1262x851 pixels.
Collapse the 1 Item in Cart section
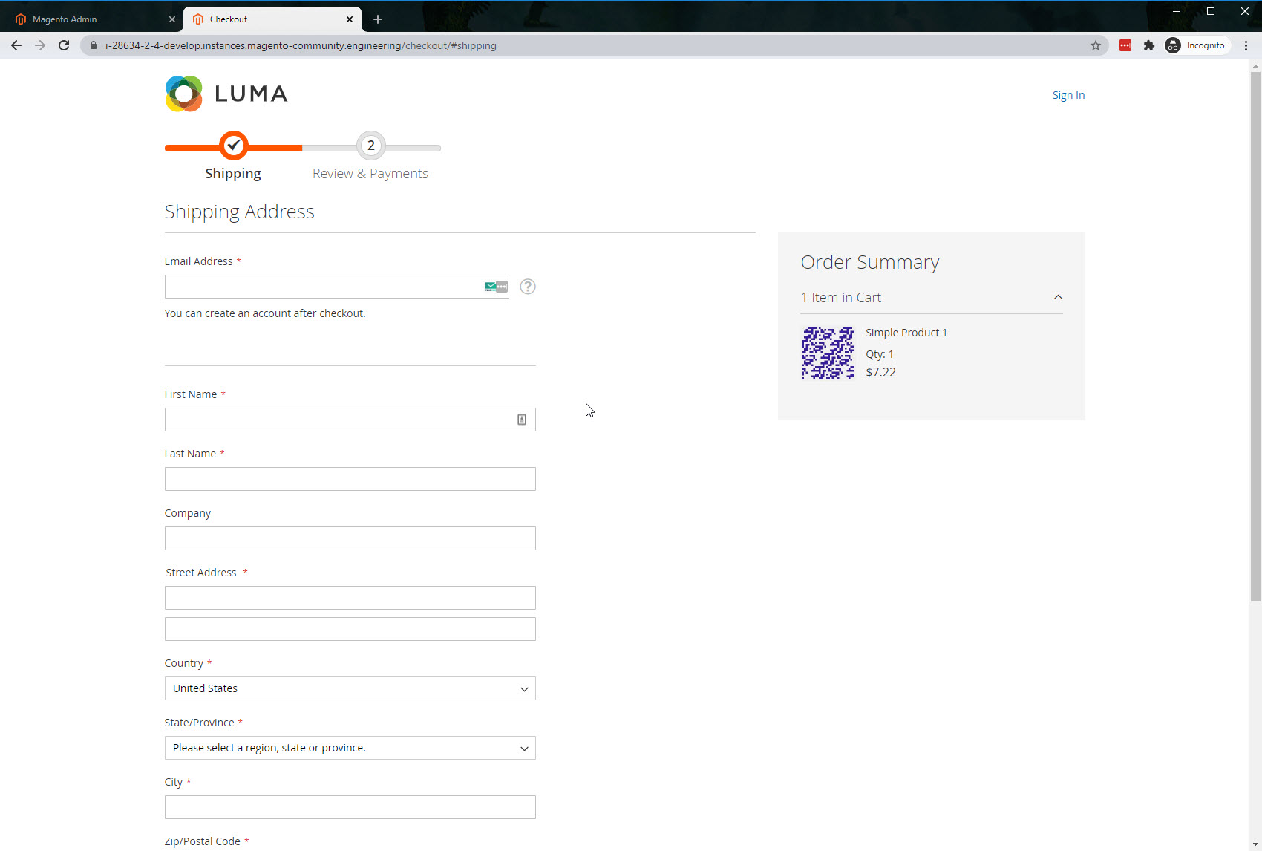[932, 297]
